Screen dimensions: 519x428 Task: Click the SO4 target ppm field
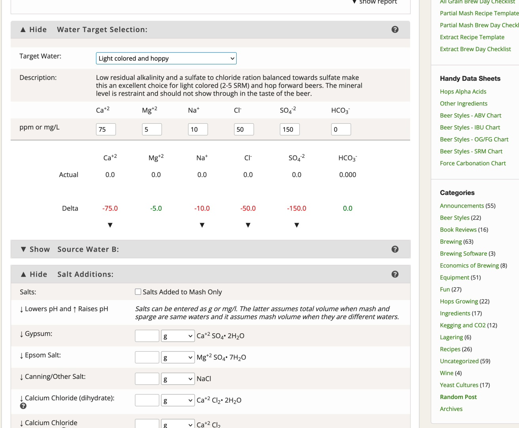point(289,130)
